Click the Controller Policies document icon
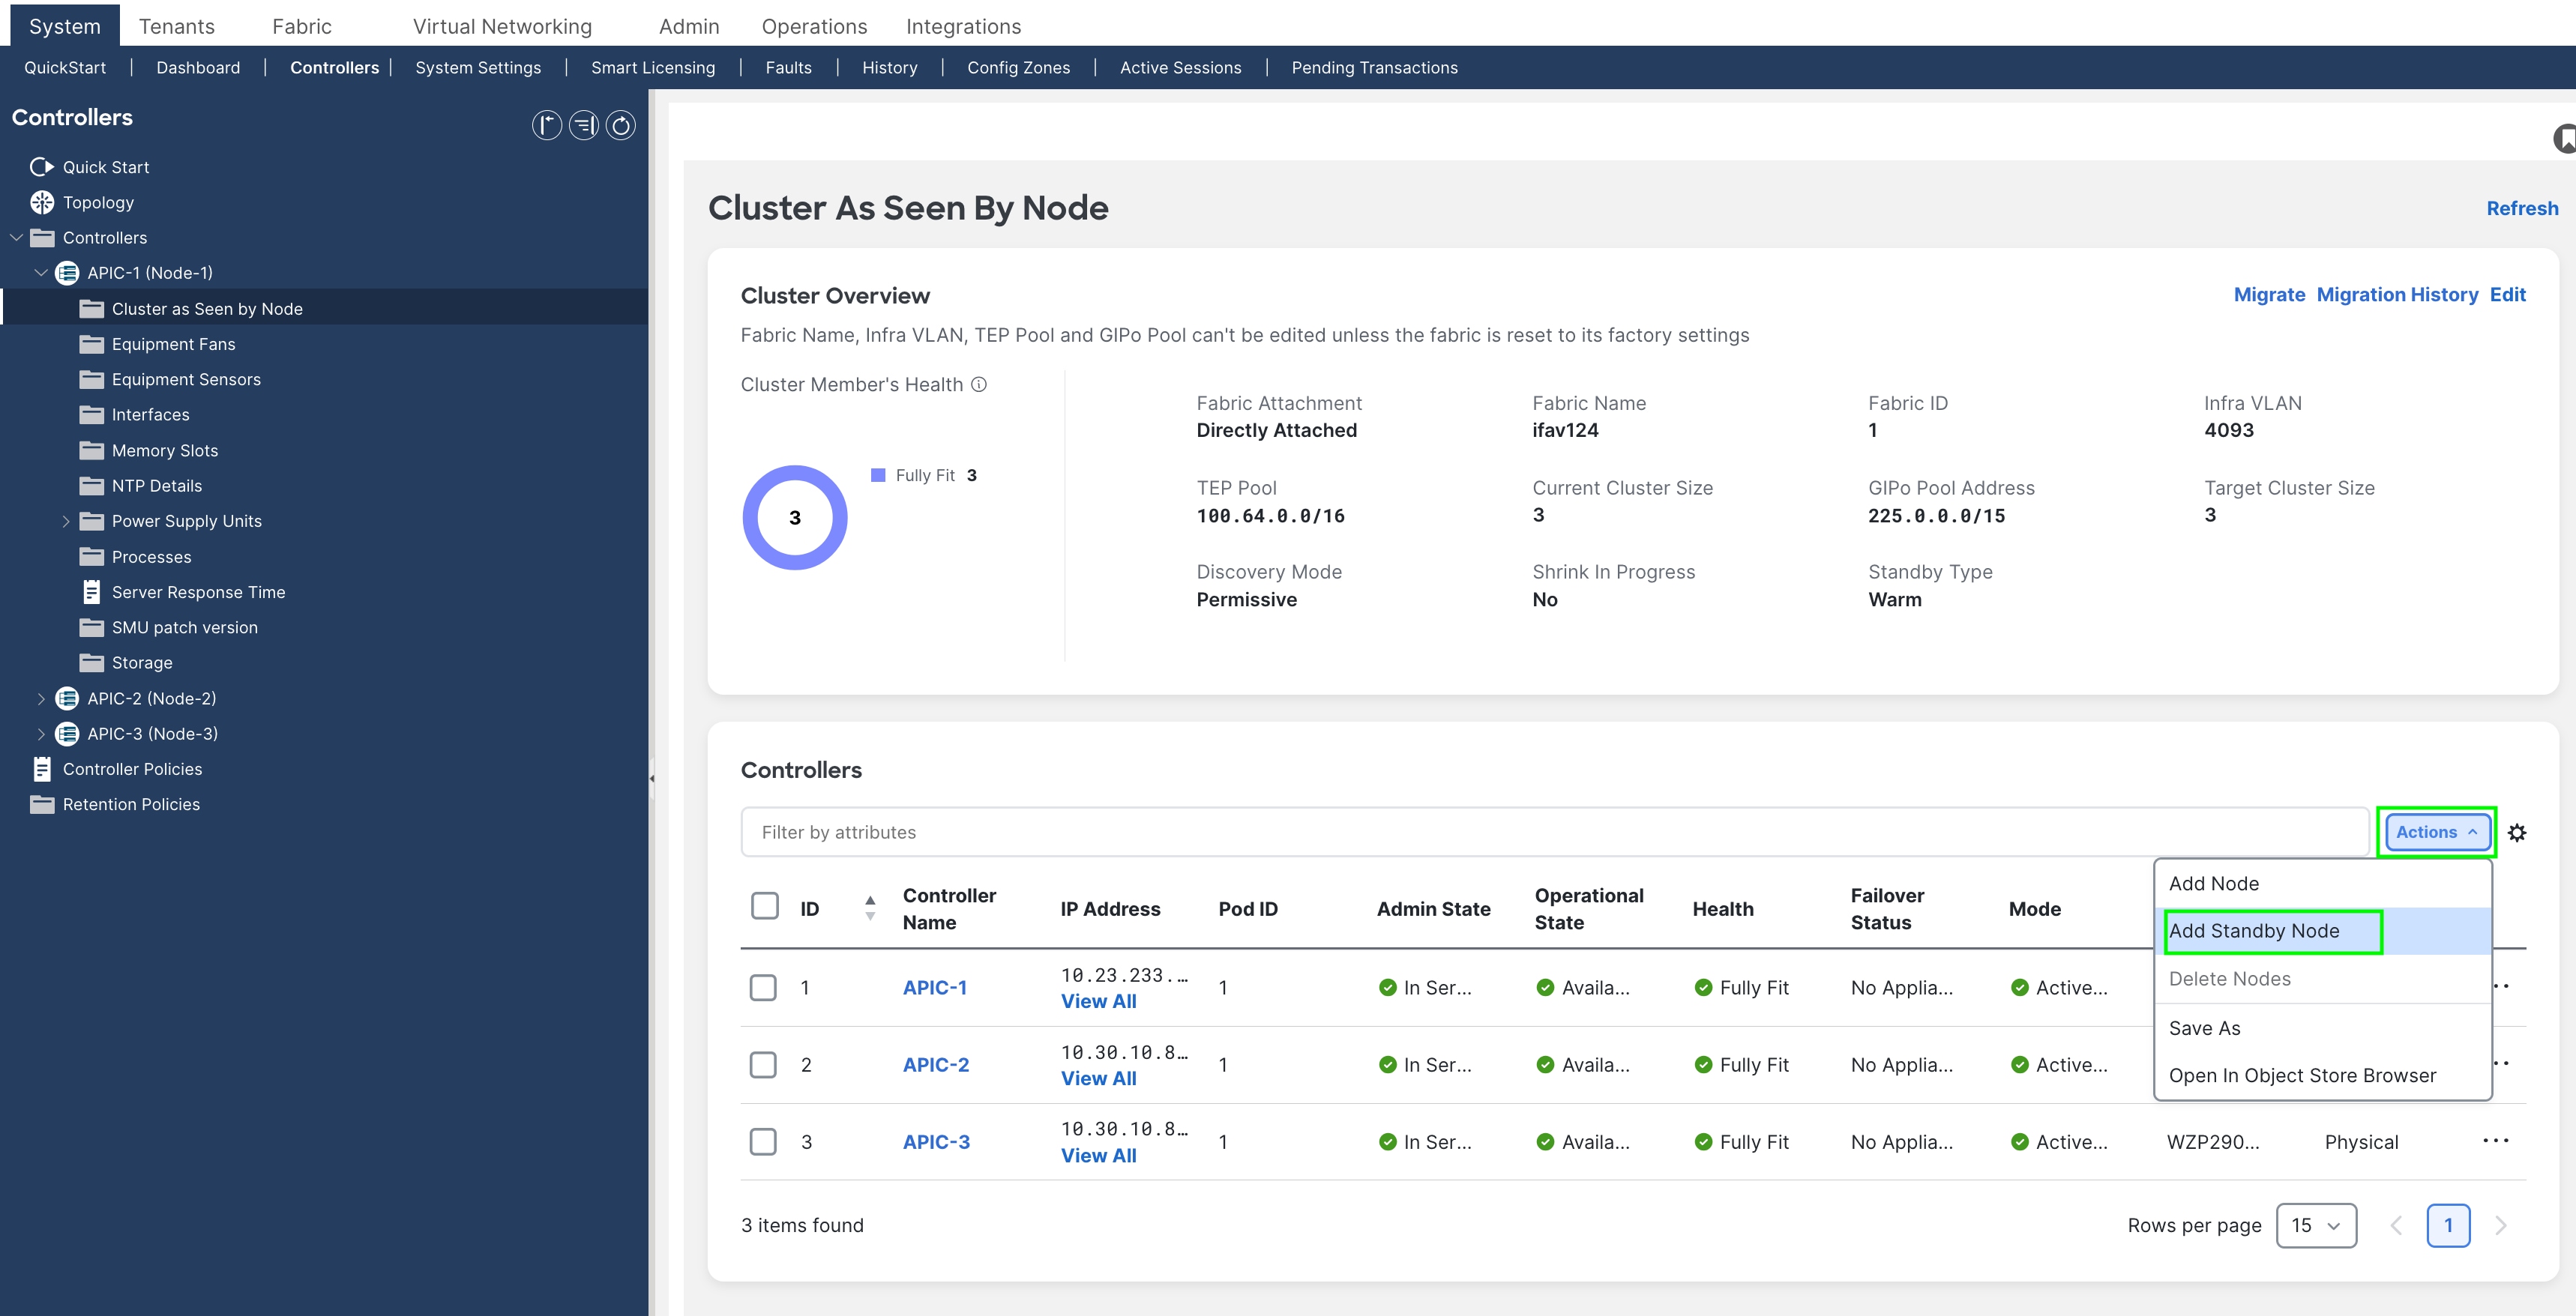 (x=41, y=768)
